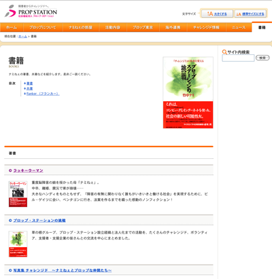Click the PROP STATION logo
The width and height of the screenshot is (272, 279).
[x=31, y=11]
